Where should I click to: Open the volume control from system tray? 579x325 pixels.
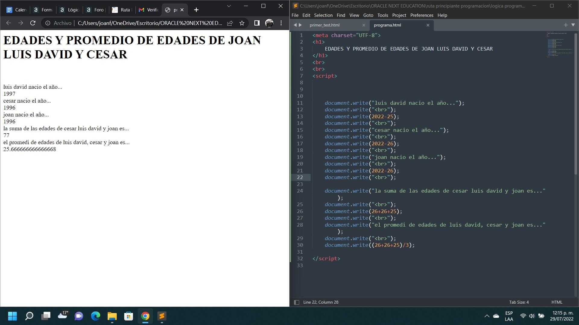coord(532,316)
